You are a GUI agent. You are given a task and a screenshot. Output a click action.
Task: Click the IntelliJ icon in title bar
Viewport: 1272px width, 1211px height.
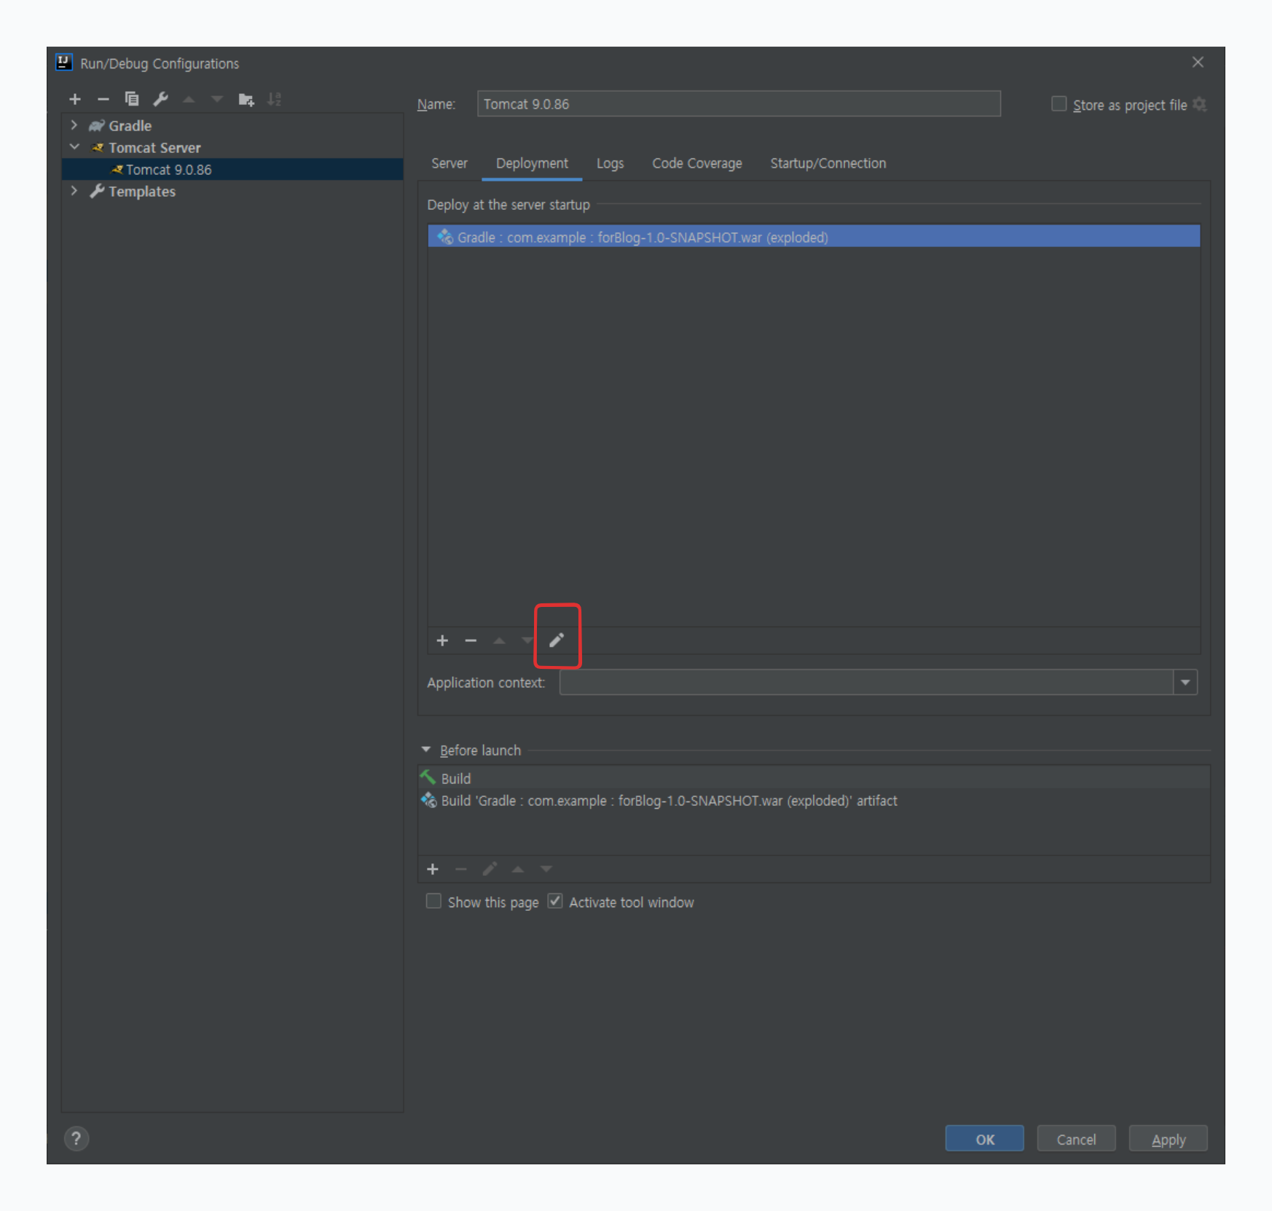(x=64, y=63)
